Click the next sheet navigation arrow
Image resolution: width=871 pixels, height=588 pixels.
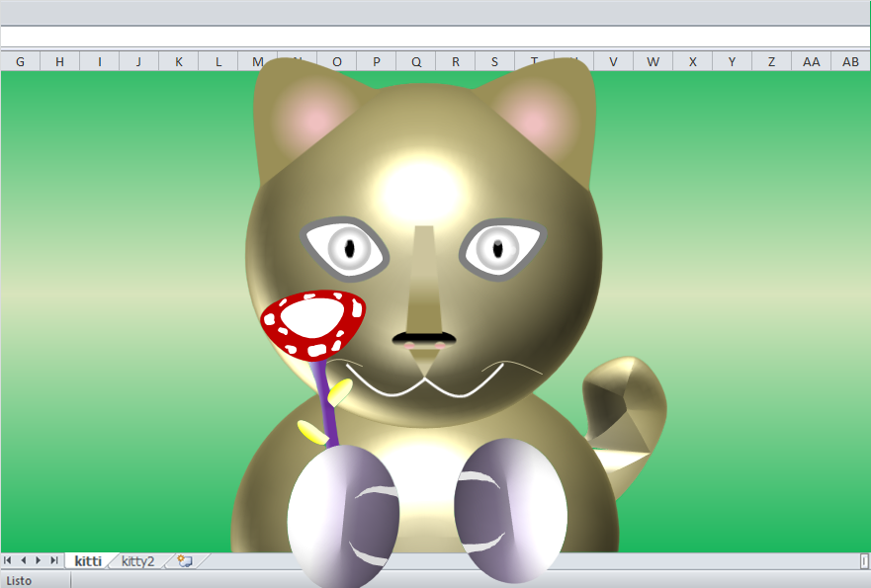pyautogui.click(x=39, y=560)
